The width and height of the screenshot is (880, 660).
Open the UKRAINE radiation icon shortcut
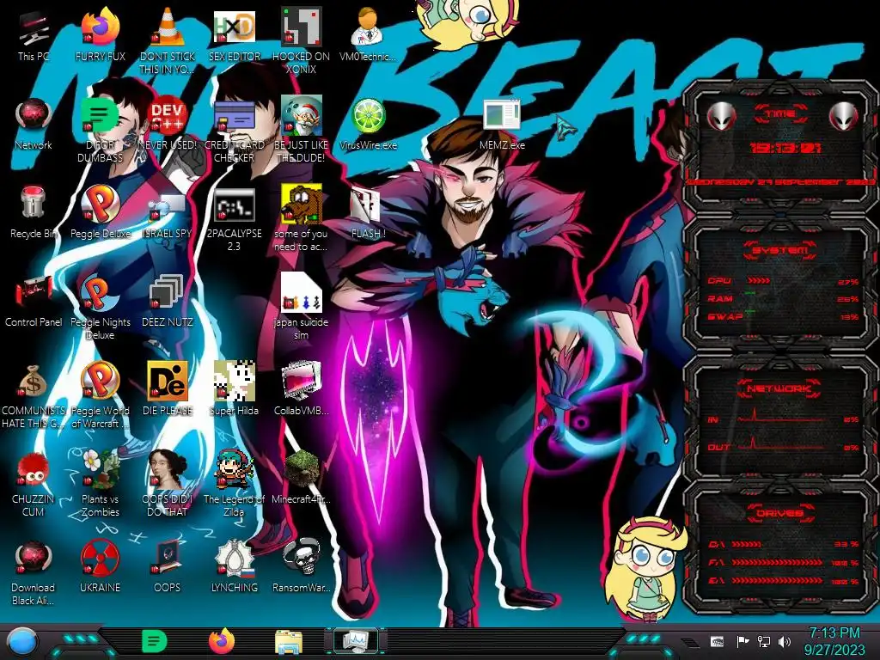click(x=100, y=567)
